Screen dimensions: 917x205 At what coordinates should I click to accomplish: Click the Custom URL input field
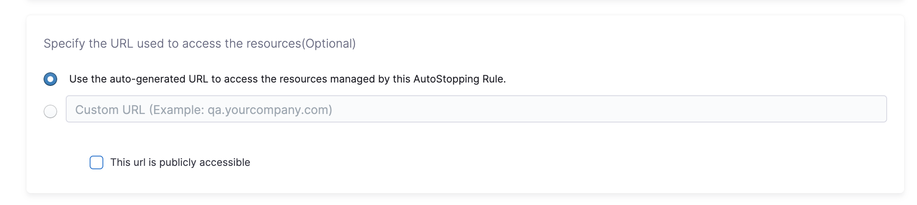pyautogui.click(x=476, y=109)
